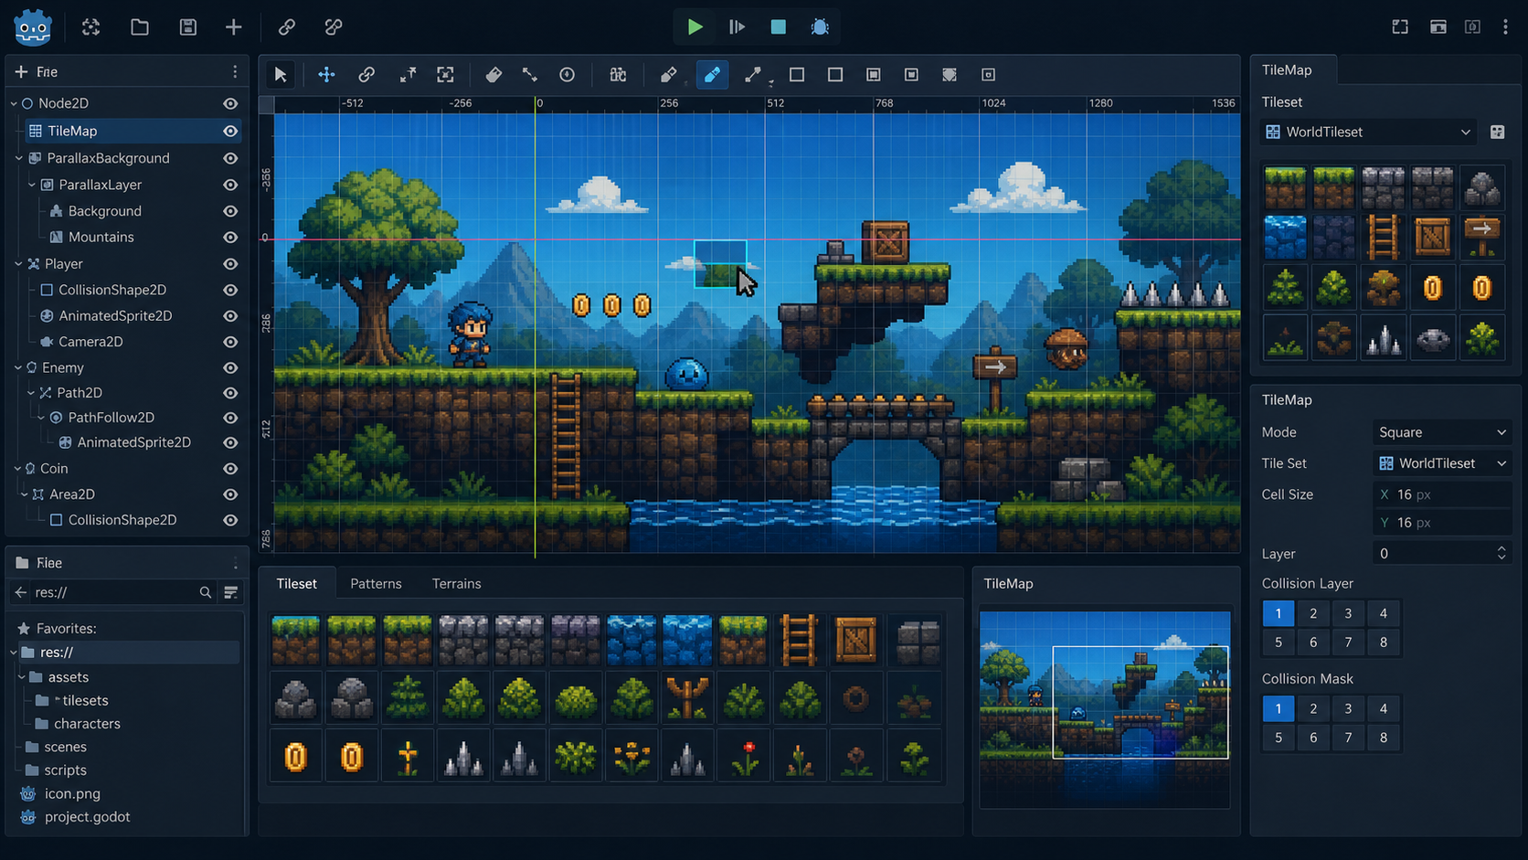
Task: Open the WorldTileset dropdown under Tileset
Action: click(x=1368, y=133)
